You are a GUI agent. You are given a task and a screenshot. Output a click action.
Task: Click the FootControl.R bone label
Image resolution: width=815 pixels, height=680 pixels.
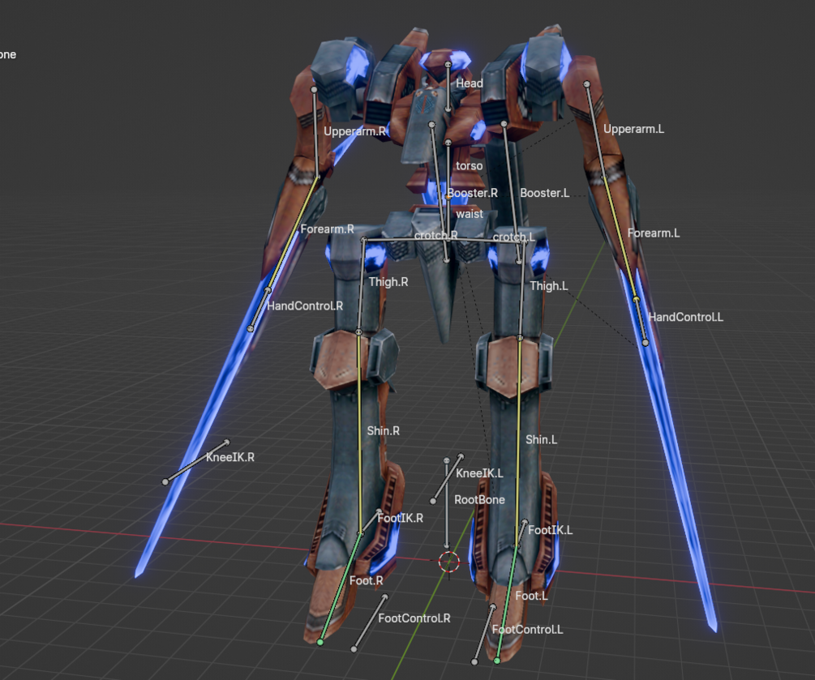point(414,618)
